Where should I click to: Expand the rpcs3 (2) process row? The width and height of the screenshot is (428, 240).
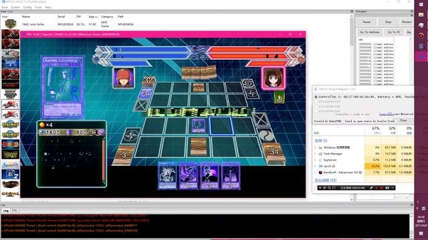(316, 166)
